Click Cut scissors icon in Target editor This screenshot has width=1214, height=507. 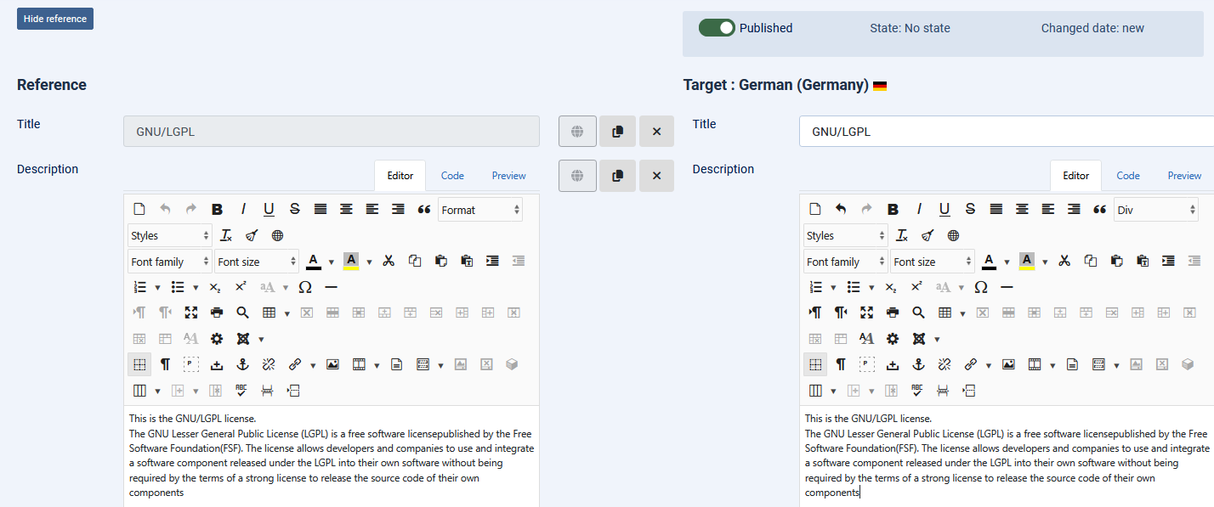[x=1064, y=262]
